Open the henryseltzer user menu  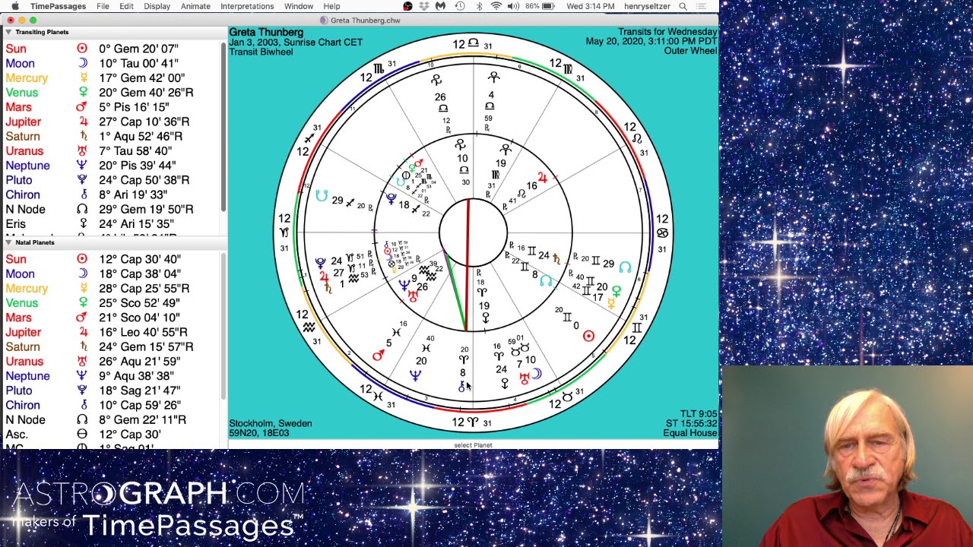[x=646, y=6]
